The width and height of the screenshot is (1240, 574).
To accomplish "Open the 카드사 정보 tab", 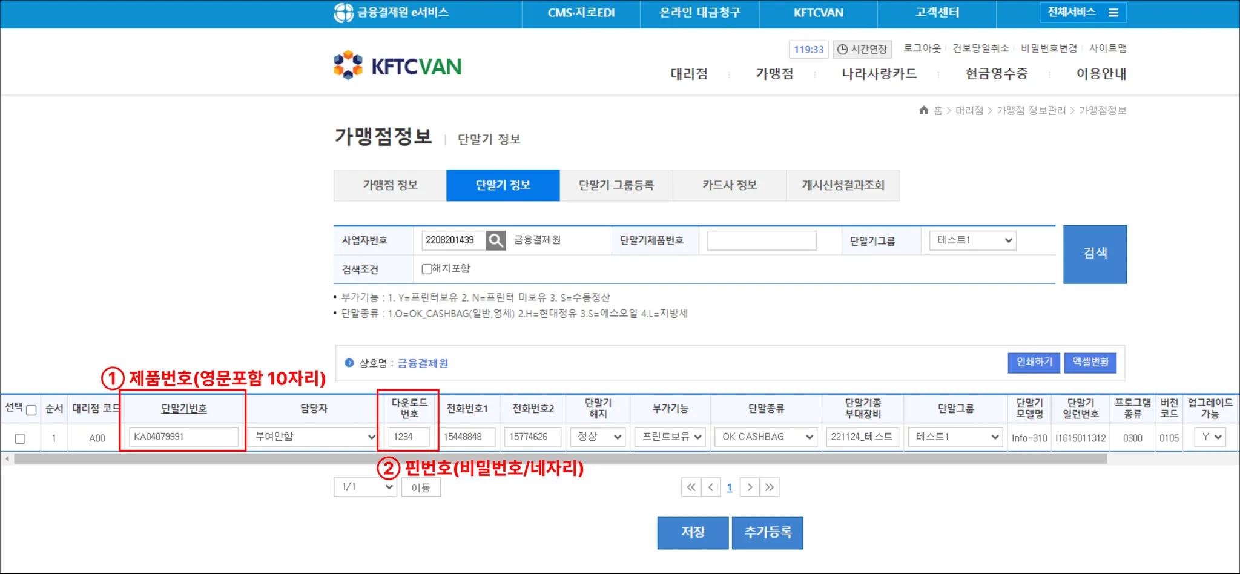I will [730, 185].
